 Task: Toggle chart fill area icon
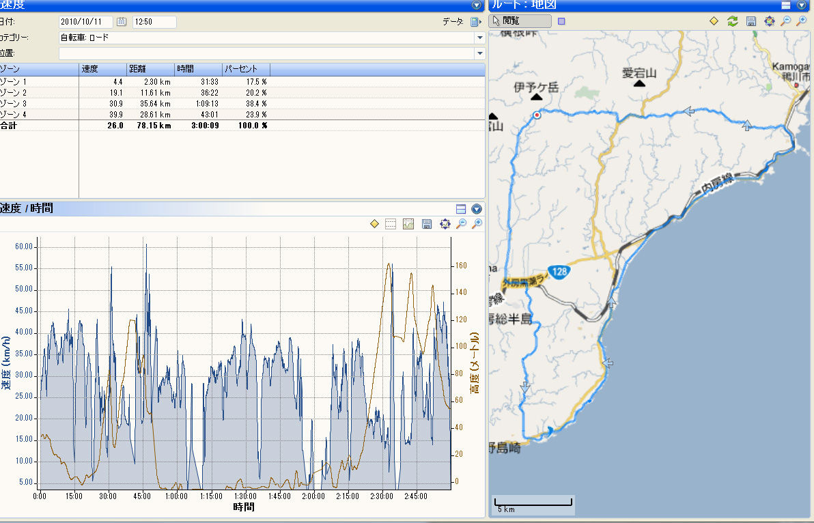(x=408, y=224)
